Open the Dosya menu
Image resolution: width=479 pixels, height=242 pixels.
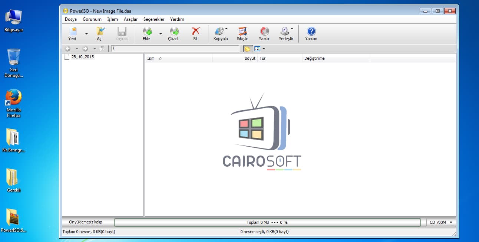pos(71,19)
